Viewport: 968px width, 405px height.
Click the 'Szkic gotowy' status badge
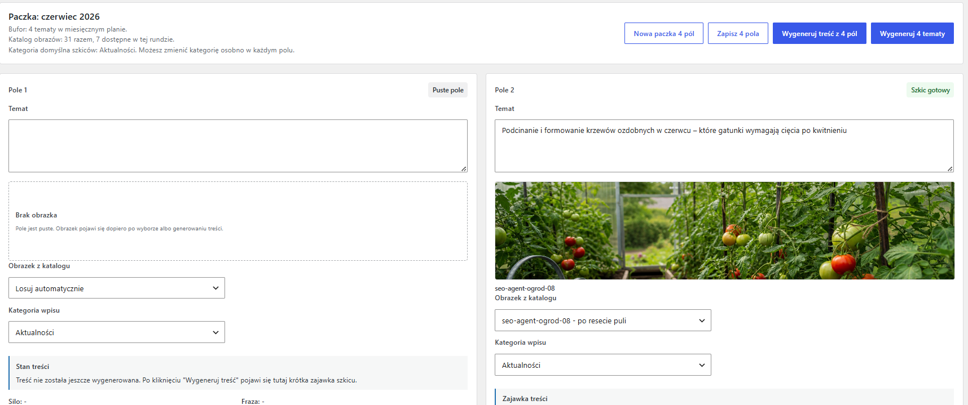click(x=930, y=90)
